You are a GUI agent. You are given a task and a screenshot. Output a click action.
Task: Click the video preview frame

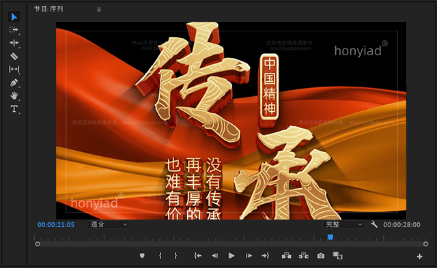pos(231,121)
